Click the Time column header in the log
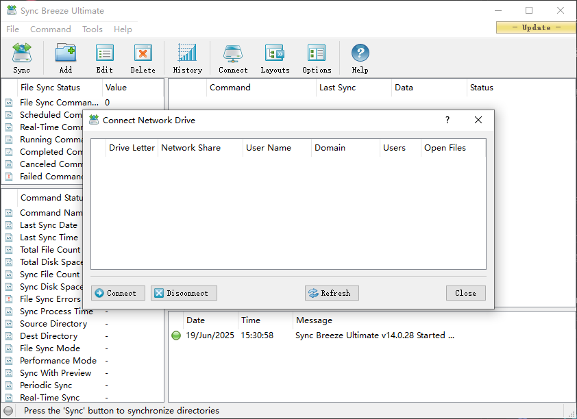This screenshot has width=577, height=419. (265, 320)
